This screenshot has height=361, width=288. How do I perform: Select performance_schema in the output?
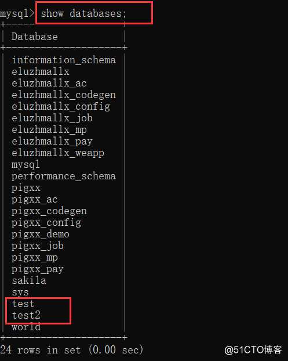click(64, 176)
